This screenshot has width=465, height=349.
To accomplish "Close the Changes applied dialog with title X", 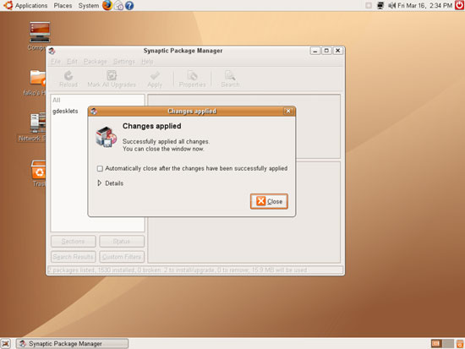I will 288,111.
